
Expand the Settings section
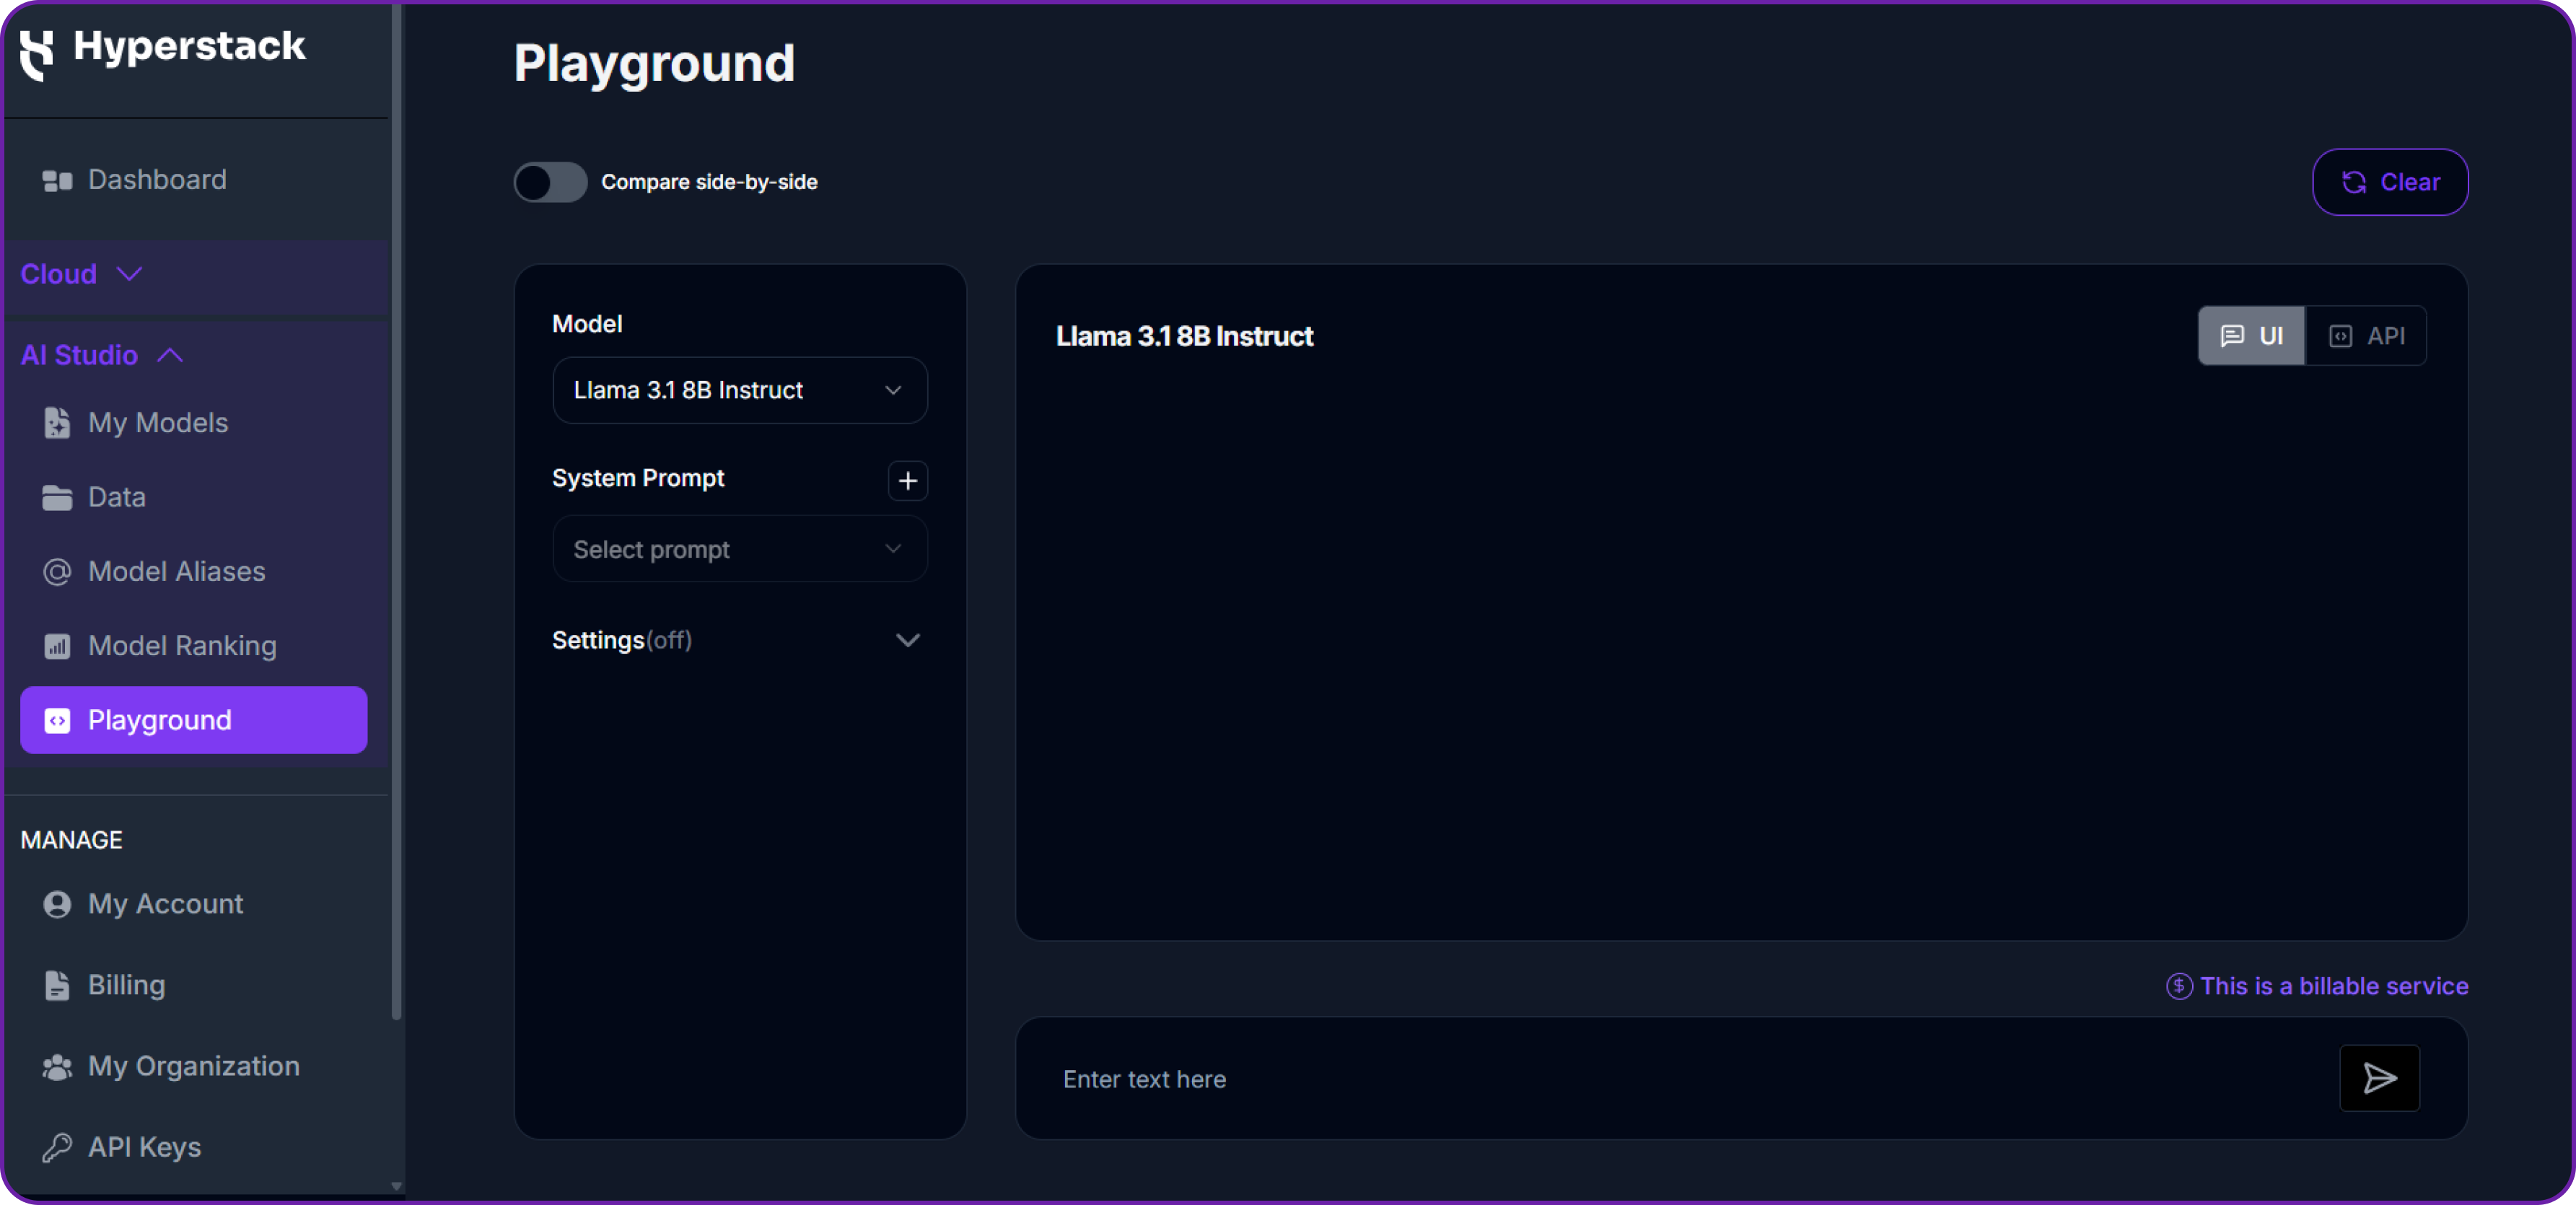tap(908, 641)
